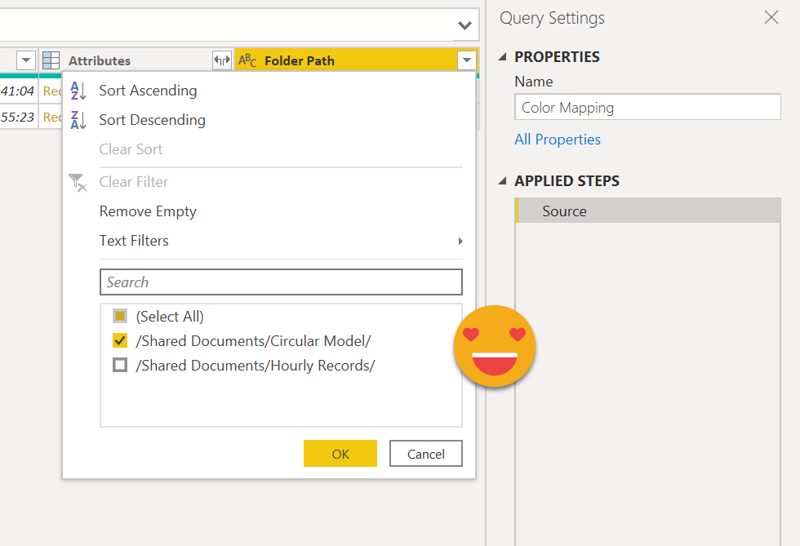Image resolution: width=800 pixels, height=546 pixels.
Task: Collapse the APPLIED STEPS section
Action: tap(502, 181)
